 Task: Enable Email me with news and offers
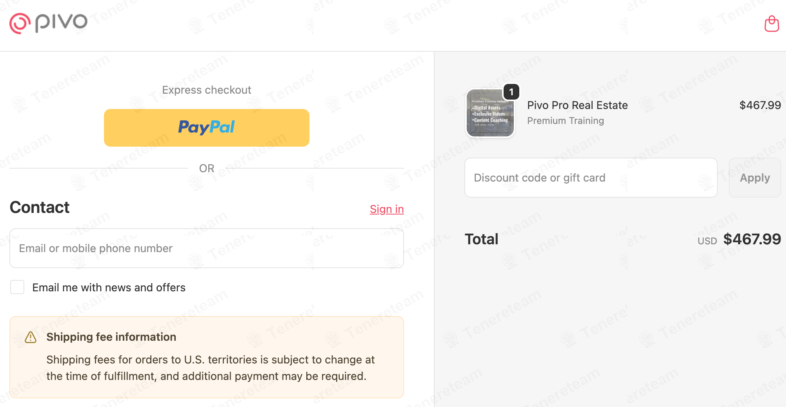(17, 287)
